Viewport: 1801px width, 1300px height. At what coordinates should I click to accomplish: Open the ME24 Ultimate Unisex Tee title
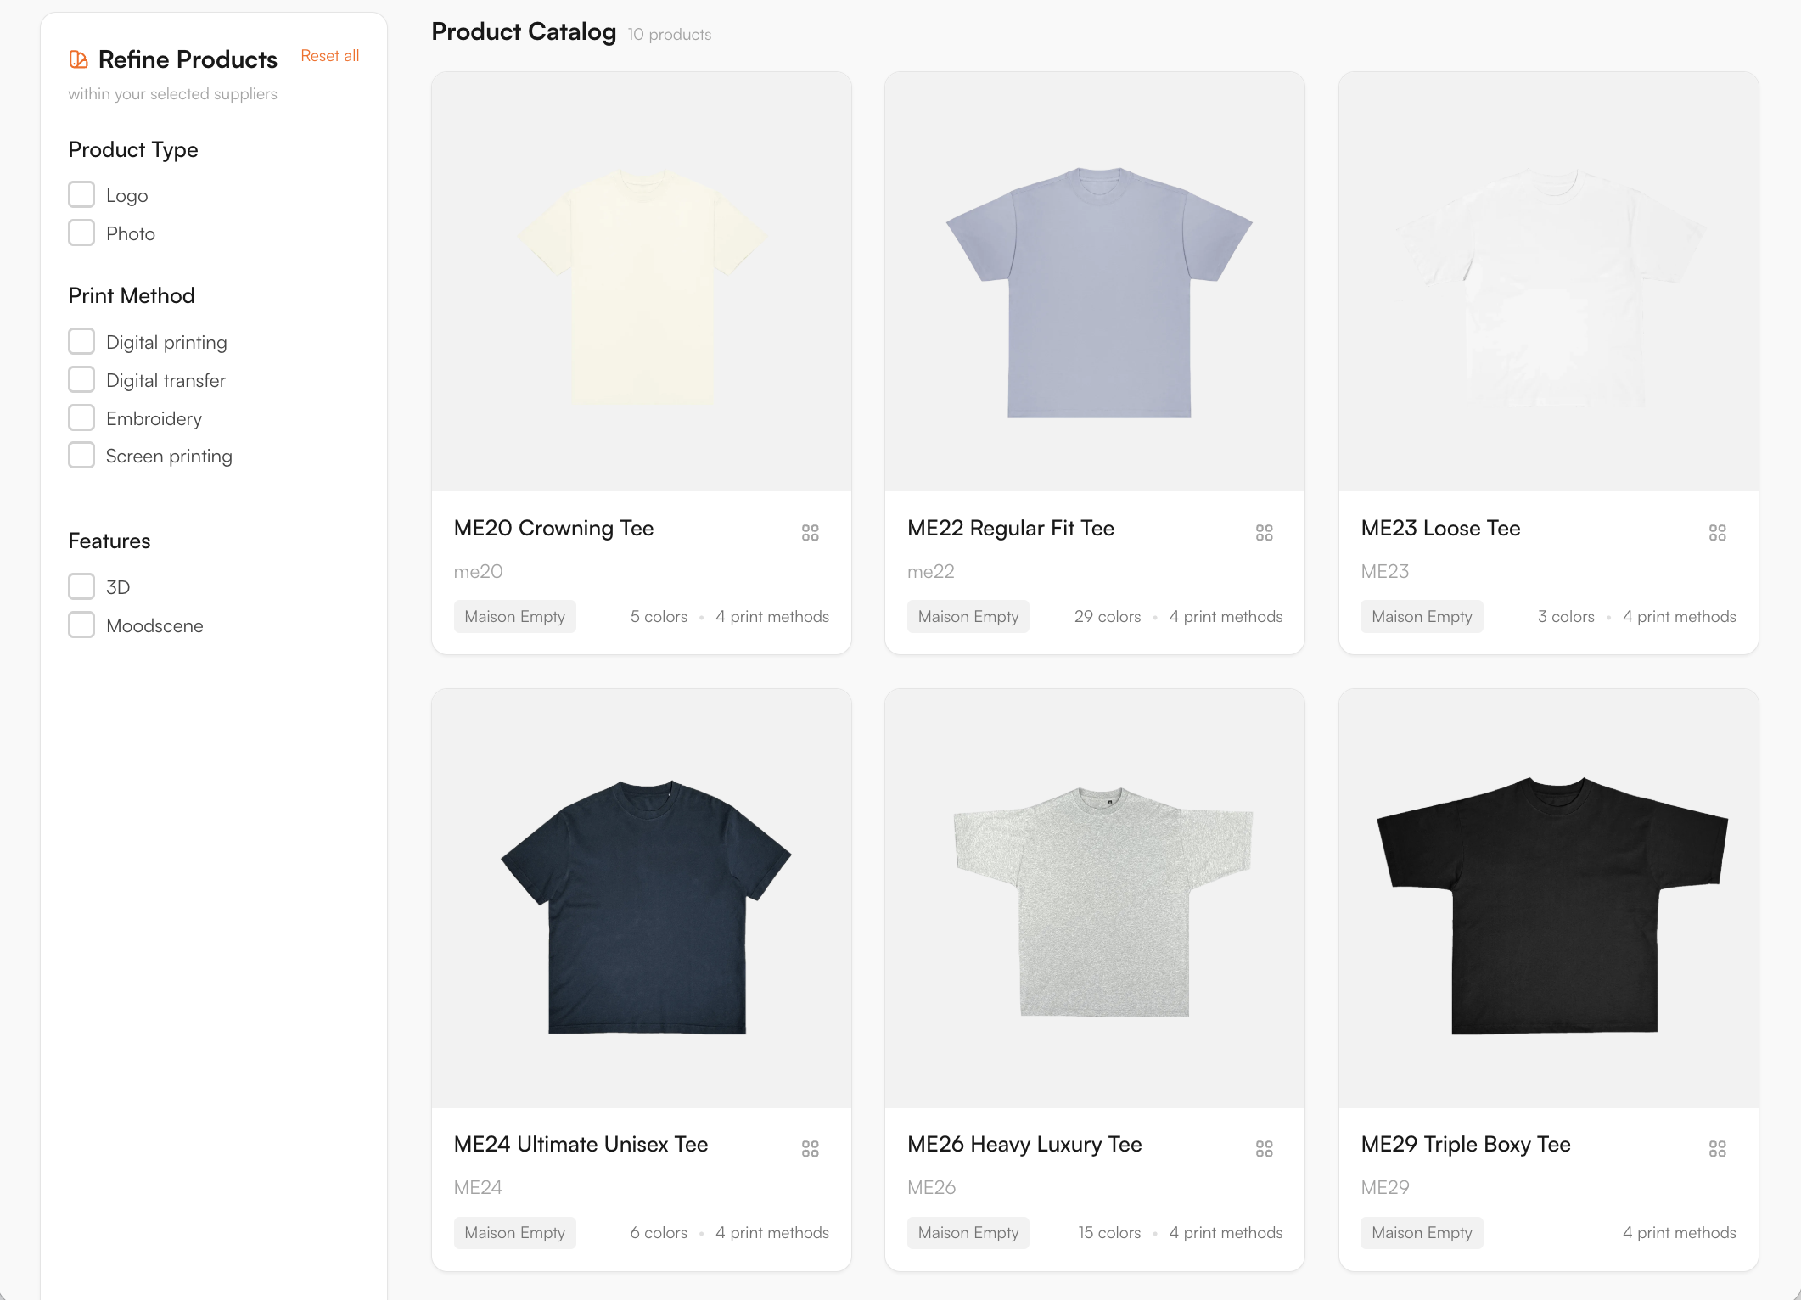coord(581,1144)
